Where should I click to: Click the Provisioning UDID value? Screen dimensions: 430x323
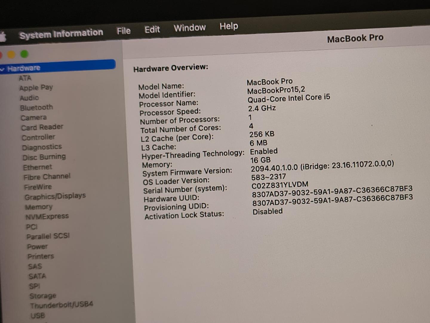333,200
